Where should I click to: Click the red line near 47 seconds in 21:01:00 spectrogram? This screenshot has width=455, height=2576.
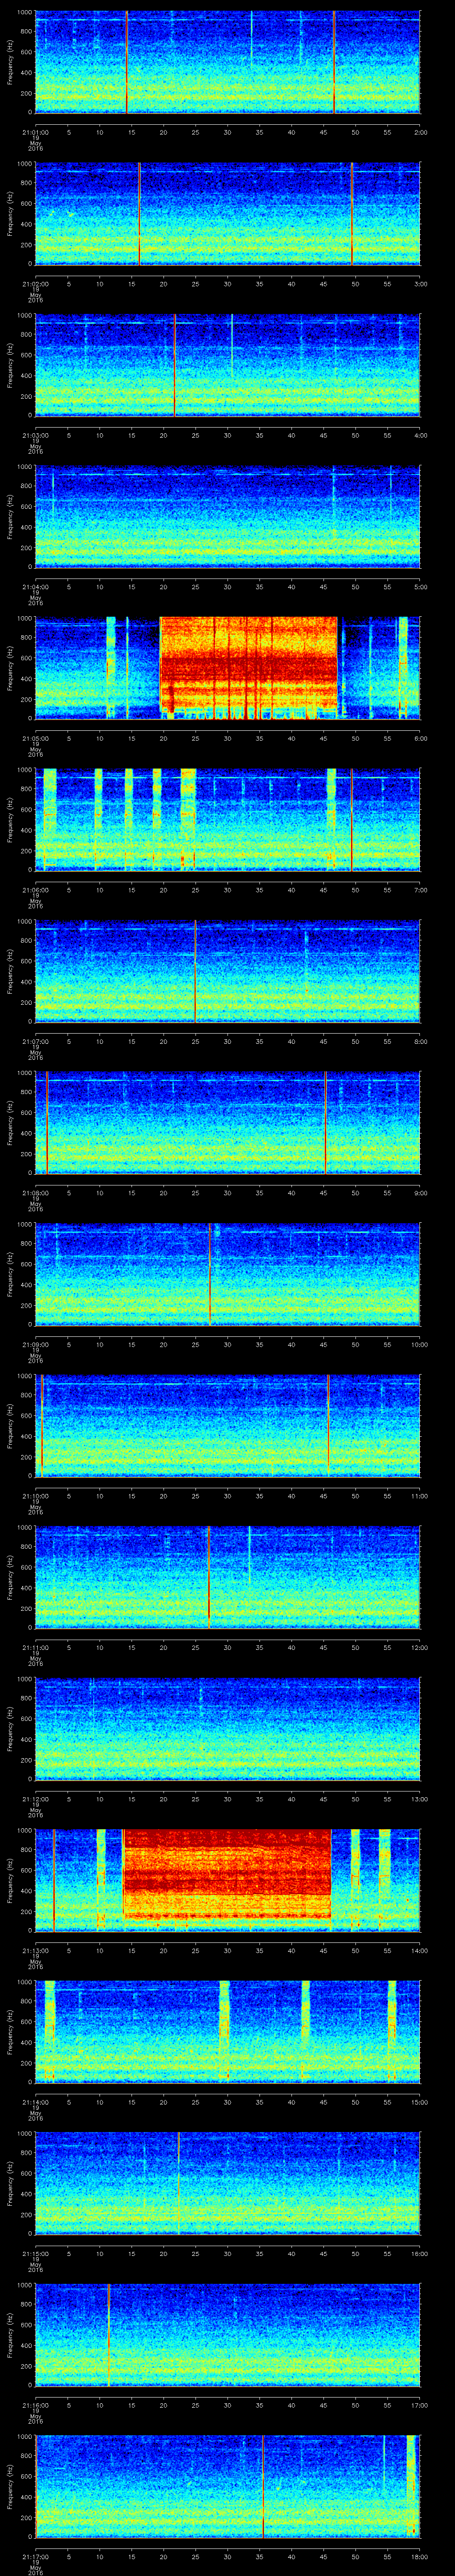coord(334,62)
